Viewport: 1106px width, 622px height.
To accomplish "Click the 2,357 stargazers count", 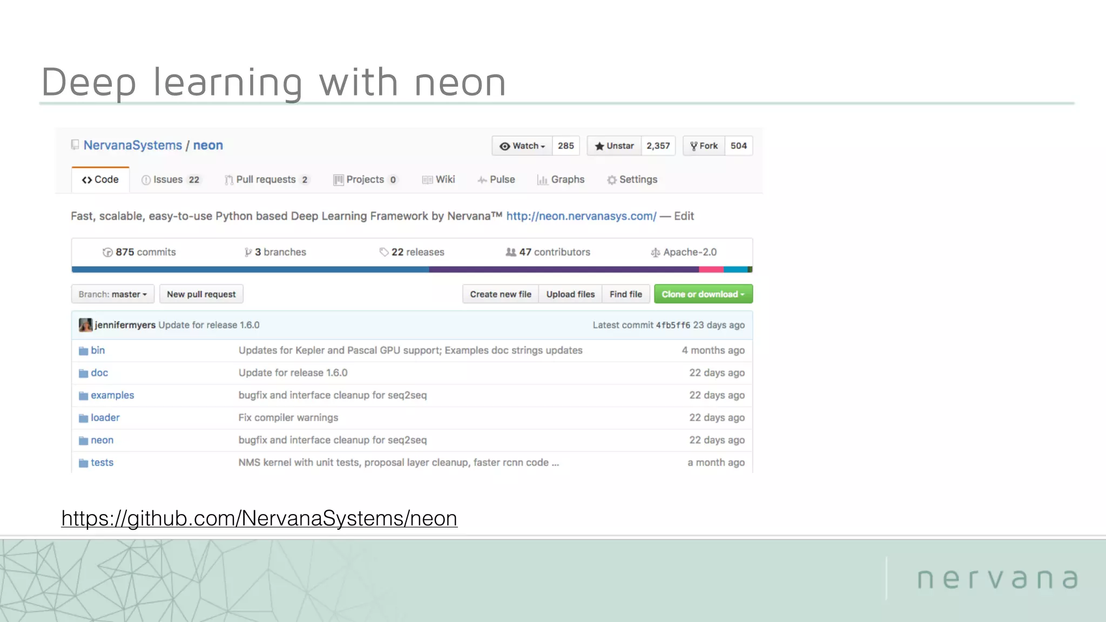I will coord(658,146).
